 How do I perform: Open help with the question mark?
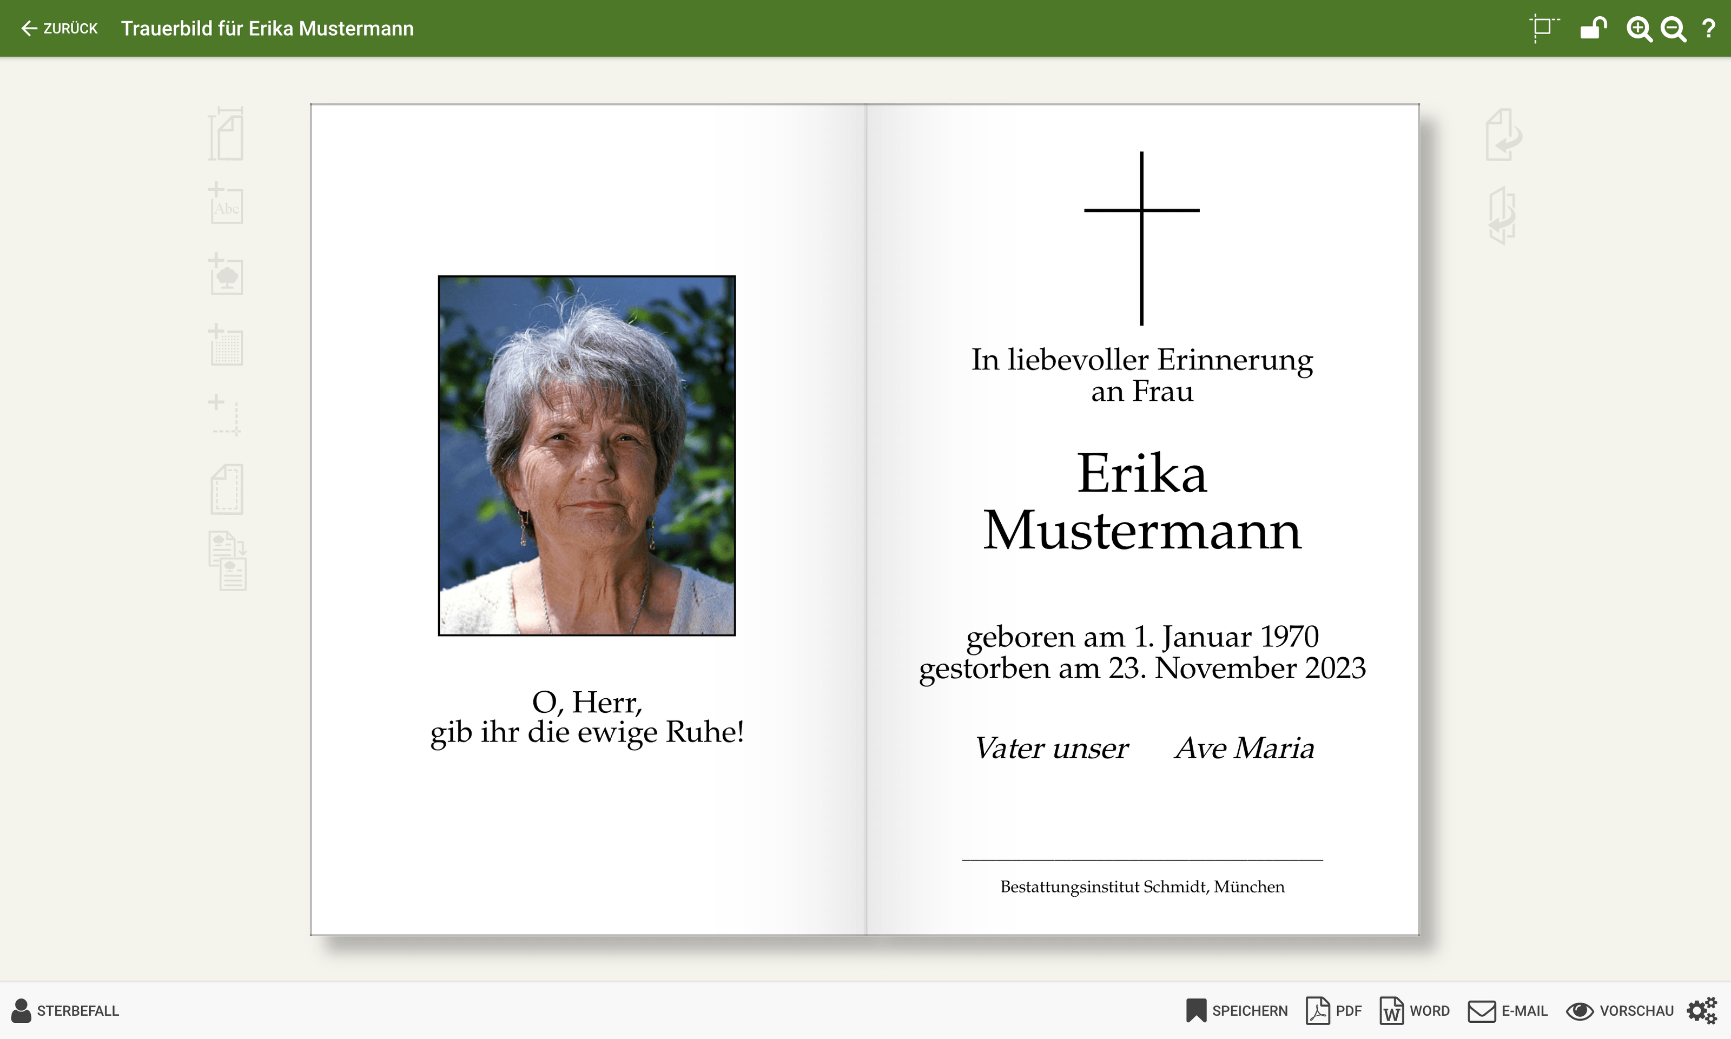coord(1709,29)
